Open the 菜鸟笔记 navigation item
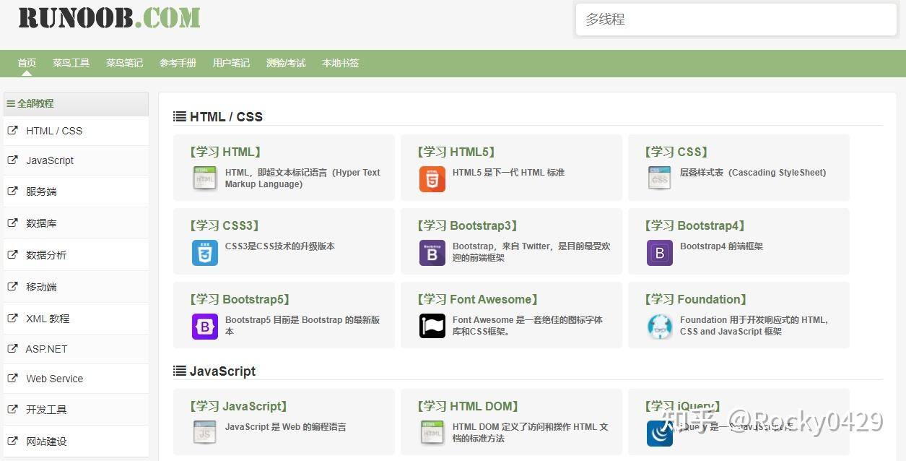This screenshot has height=461, width=906. (124, 63)
